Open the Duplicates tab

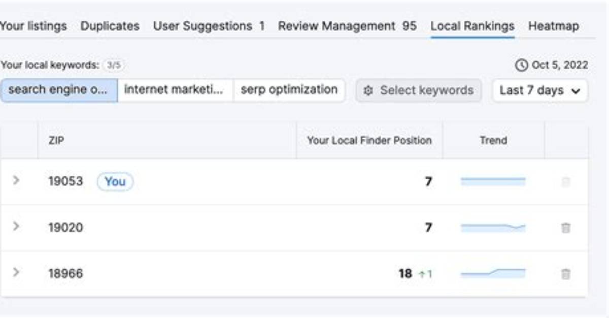click(x=110, y=26)
